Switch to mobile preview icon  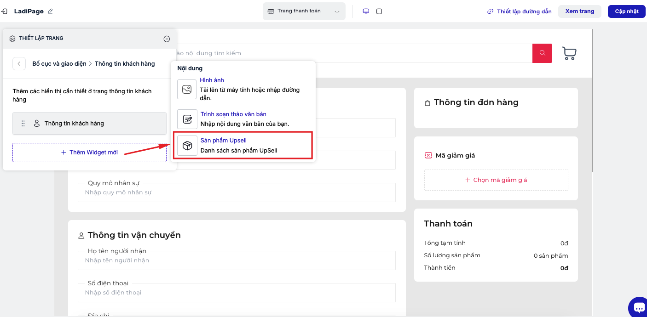point(379,11)
